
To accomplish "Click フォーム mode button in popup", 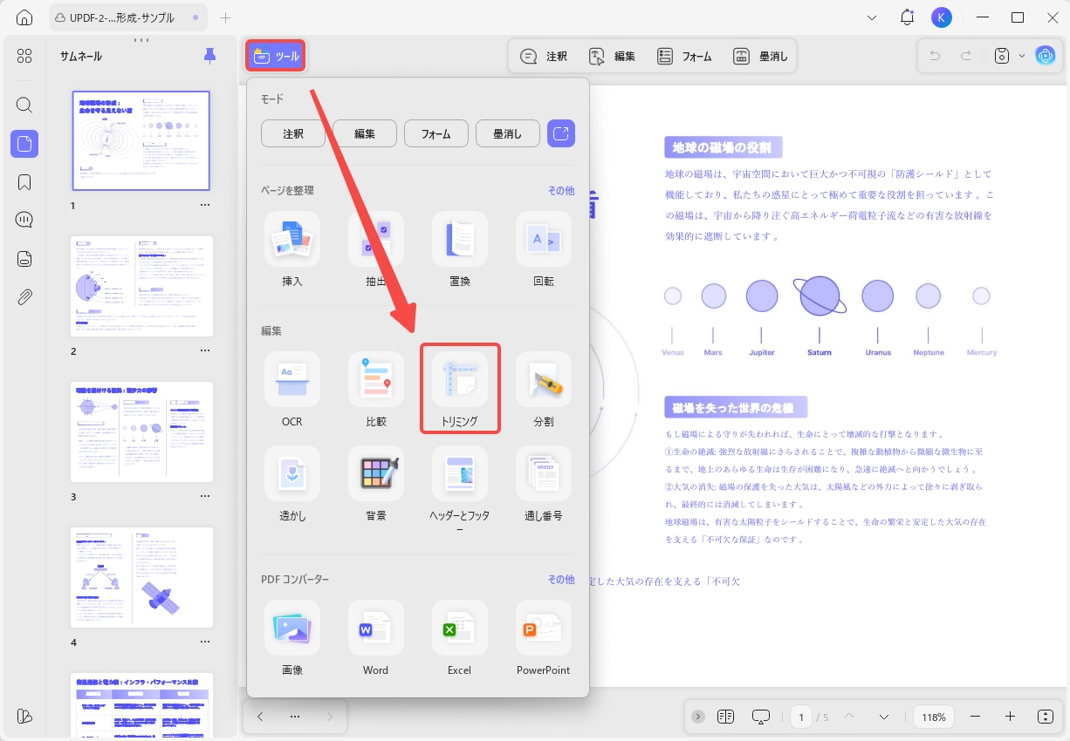I will [436, 133].
